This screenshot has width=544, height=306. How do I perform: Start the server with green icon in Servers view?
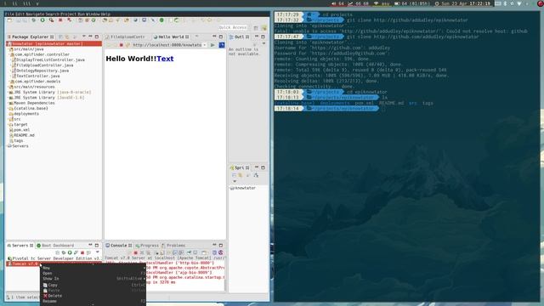point(70,252)
